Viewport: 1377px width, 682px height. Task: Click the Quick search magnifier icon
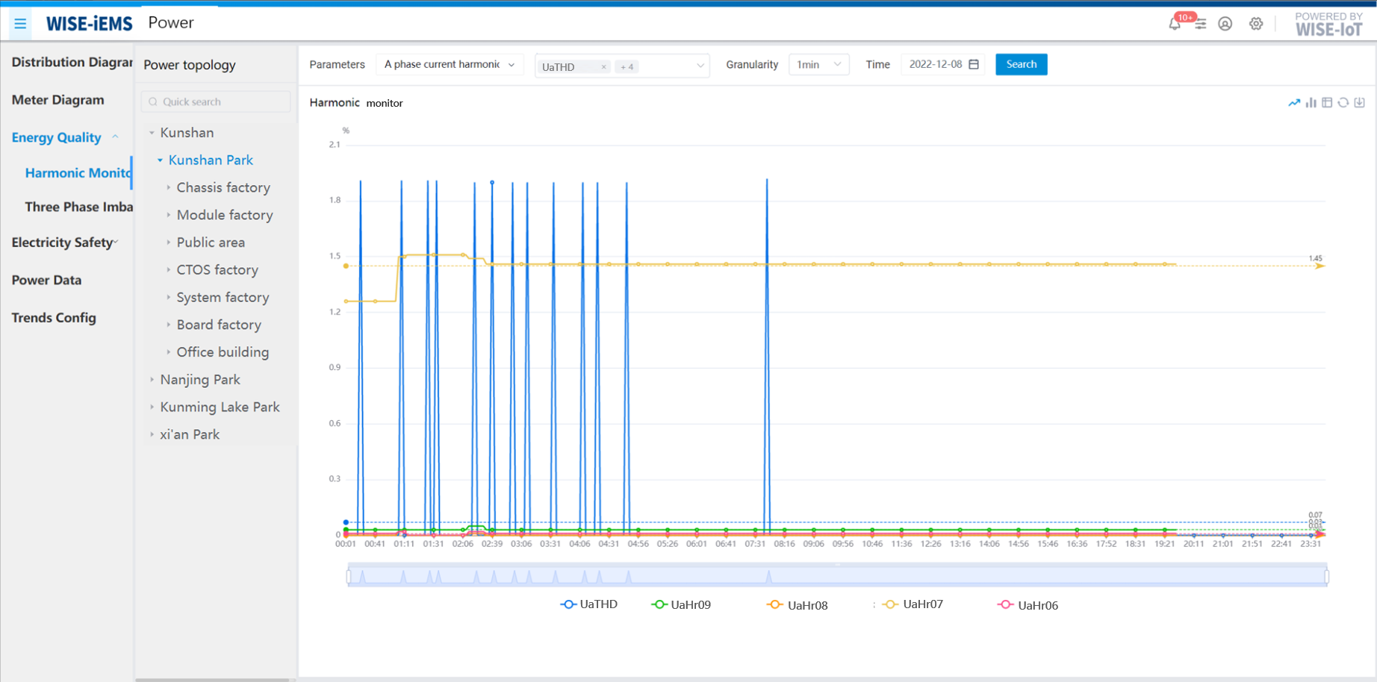153,101
